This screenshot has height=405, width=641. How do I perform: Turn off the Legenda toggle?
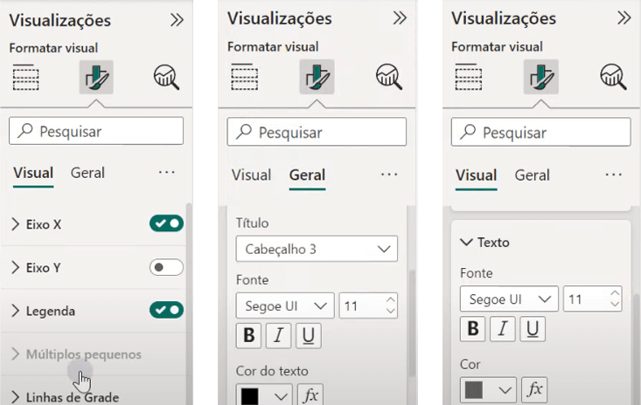pos(166,310)
